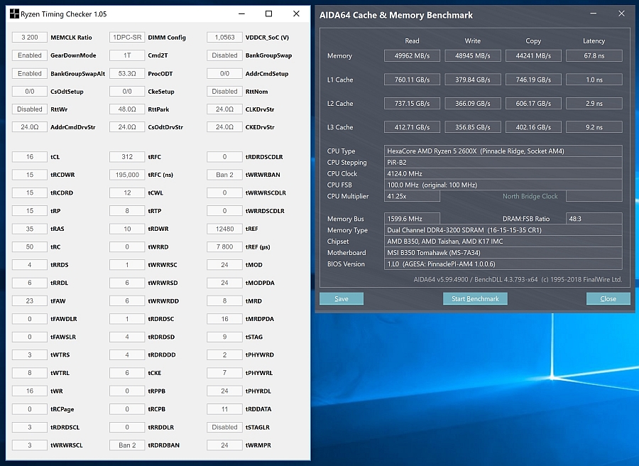Maximize the Ryzen Timing Checker window
Screen dimensions: 639x466
(268, 14)
